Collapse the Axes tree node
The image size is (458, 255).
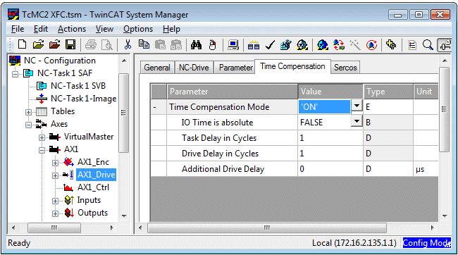pyautogui.click(x=28, y=125)
